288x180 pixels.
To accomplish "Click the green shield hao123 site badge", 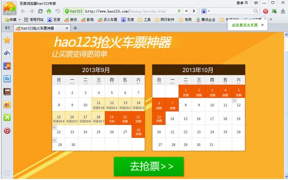I will point(74,11).
